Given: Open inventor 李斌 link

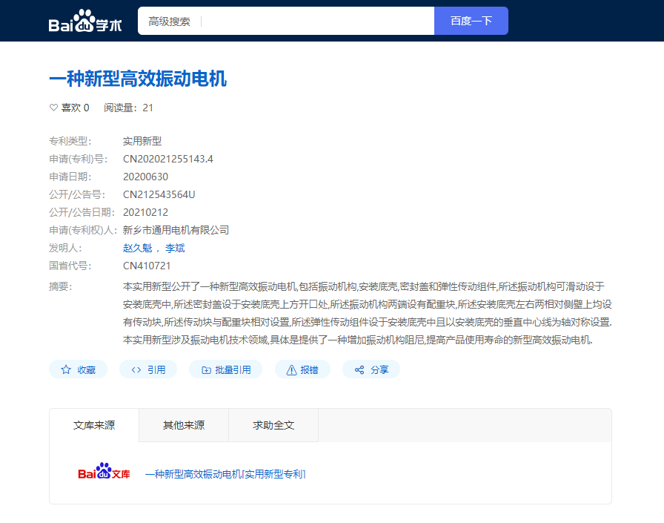Looking at the screenshot, I should pyautogui.click(x=175, y=248).
